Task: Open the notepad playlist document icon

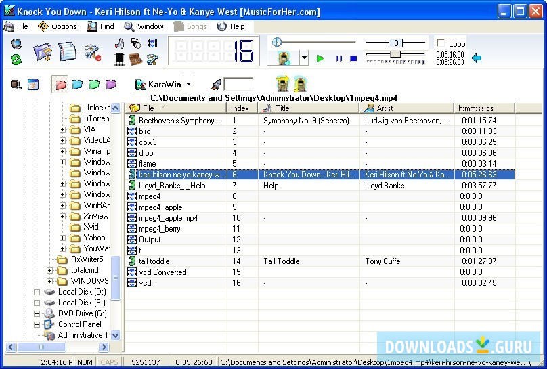Action: coord(67,51)
